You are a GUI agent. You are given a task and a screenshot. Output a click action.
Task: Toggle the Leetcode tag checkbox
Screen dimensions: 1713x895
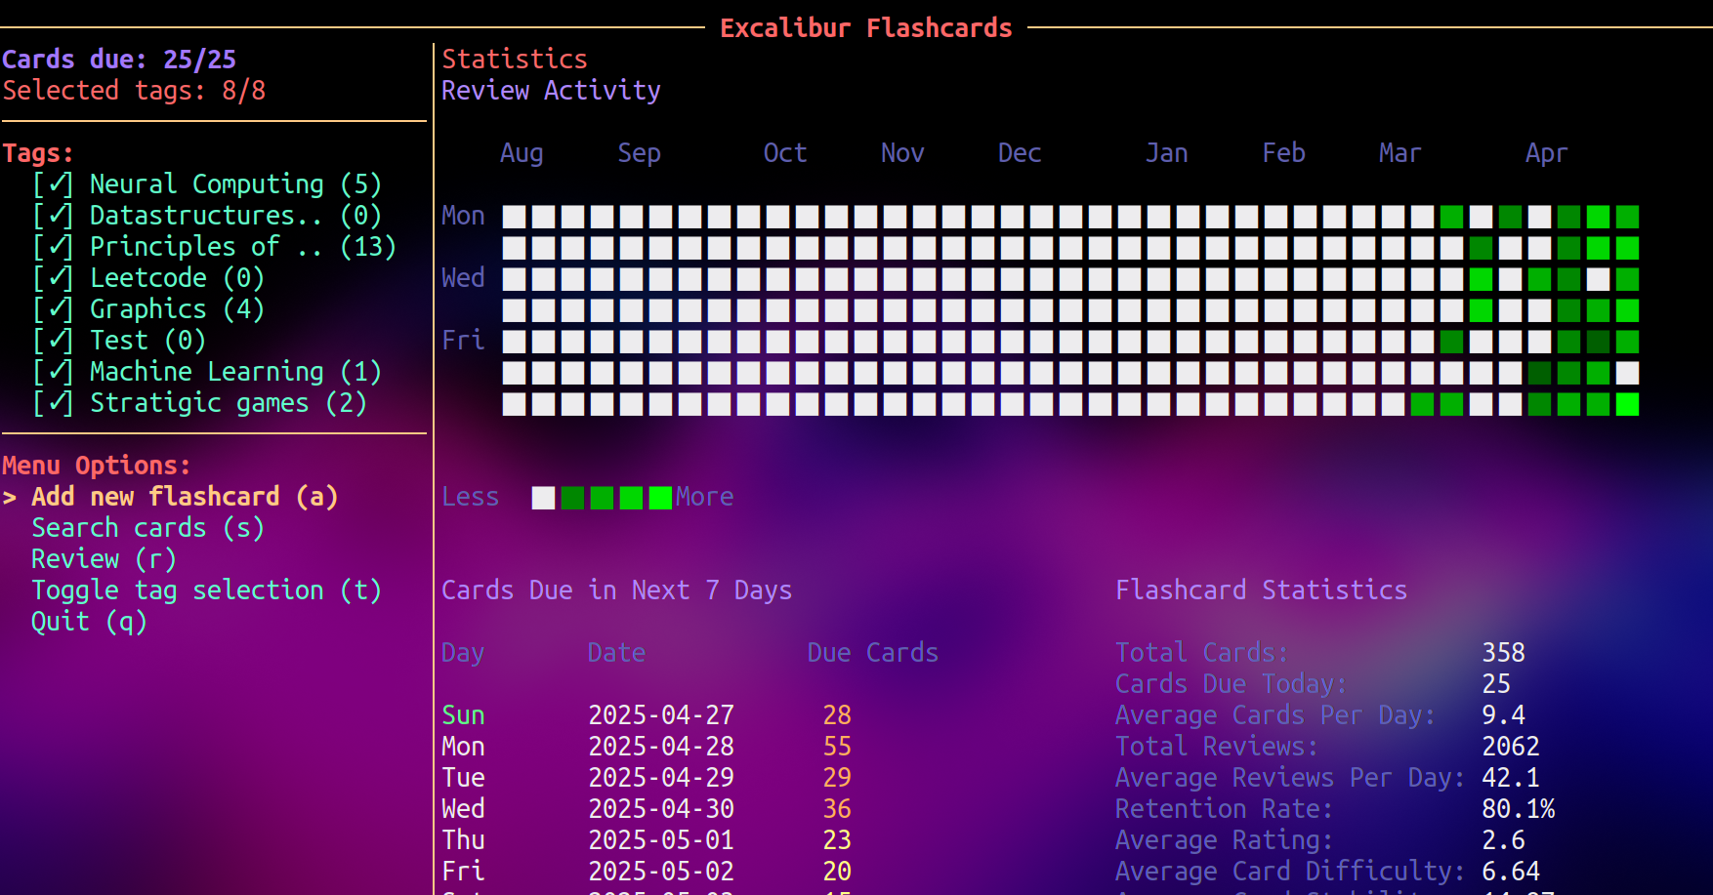pyautogui.click(x=54, y=278)
